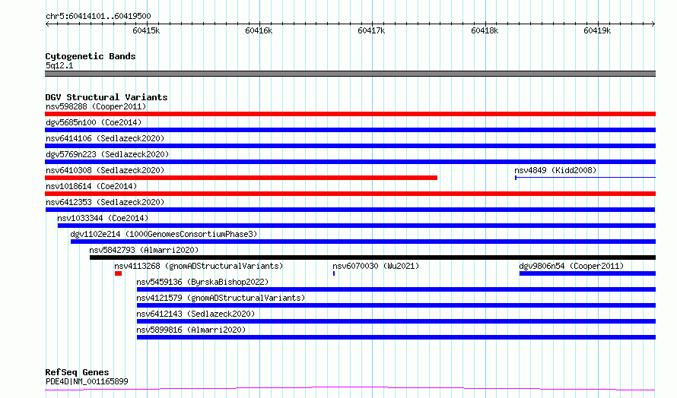This screenshot has width=677, height=398.
Task: Select the nsv1033344 (Coe2014) blue bar
Action: point(357,226)
